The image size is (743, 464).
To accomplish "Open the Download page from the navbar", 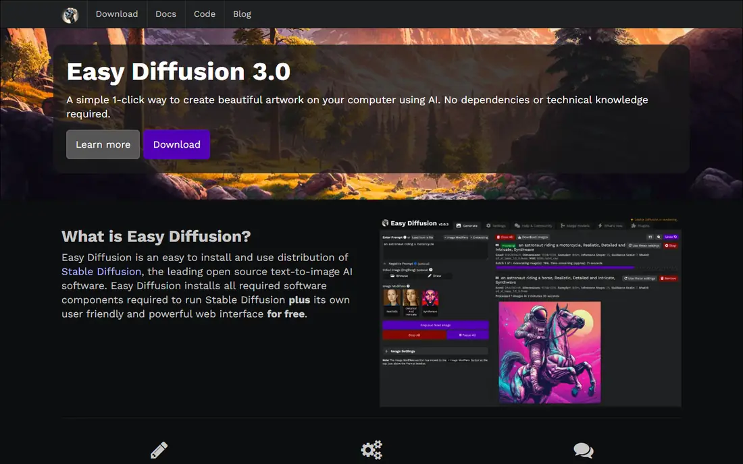I will point(117,14).
